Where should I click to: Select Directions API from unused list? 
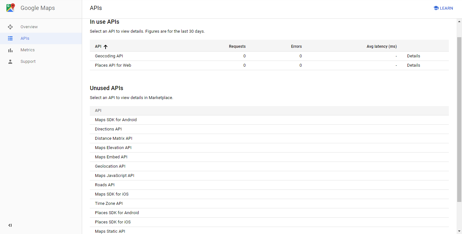pos(108,129)
